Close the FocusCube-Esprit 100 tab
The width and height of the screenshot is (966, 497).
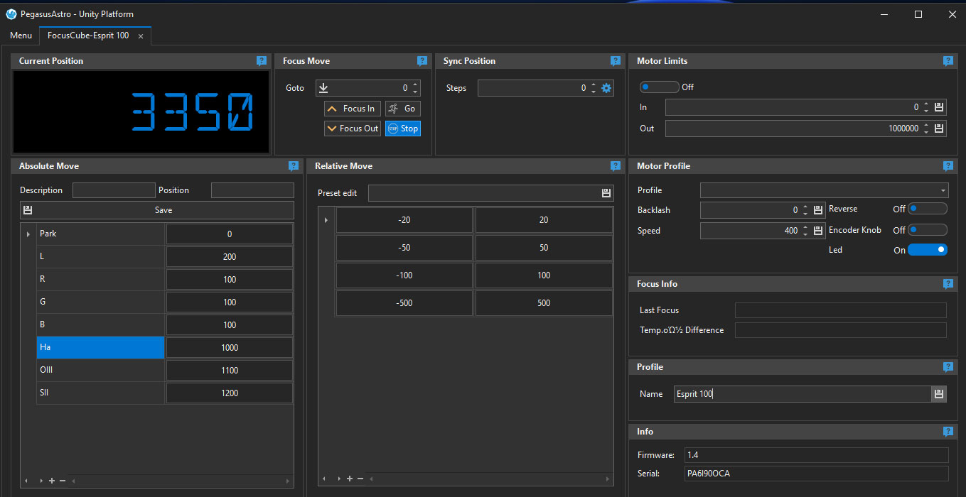coord(141,35)
